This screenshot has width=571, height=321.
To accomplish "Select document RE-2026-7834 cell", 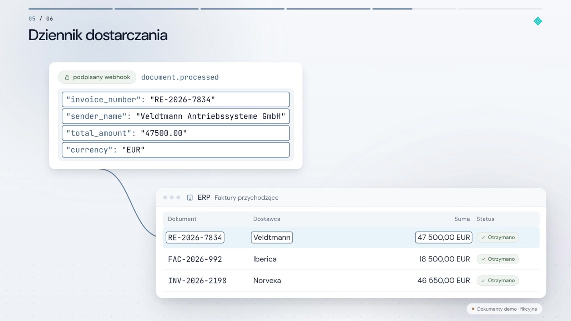I will click(195, 238).
